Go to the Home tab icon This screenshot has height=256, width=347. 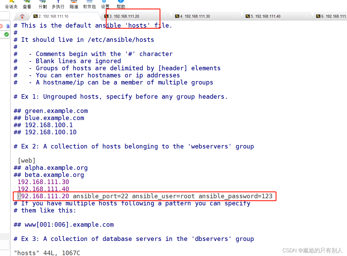[x=22, y=16]
